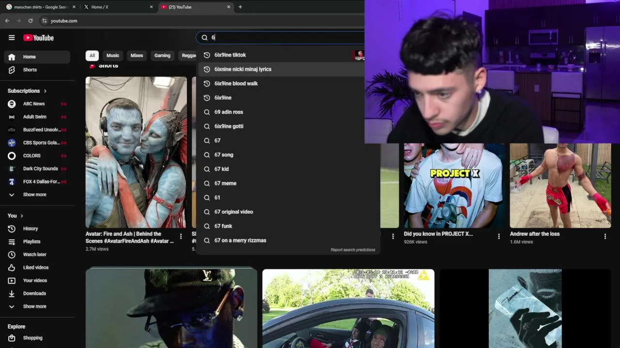Close the maruchan shirts Google Search tab
Screen dimensions: 620x348
point(74,7)
